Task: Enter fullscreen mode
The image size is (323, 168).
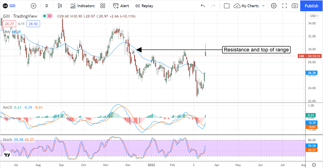Action: [x=284, y=6]
